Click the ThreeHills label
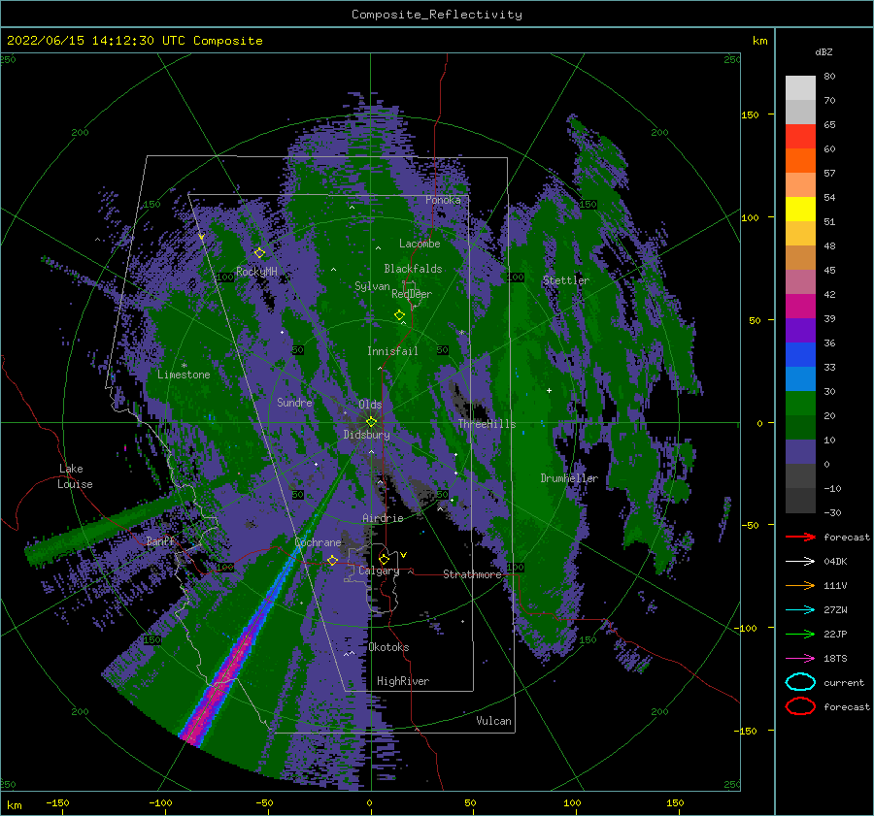Screen dimensions: 874x816 [487, 424]
